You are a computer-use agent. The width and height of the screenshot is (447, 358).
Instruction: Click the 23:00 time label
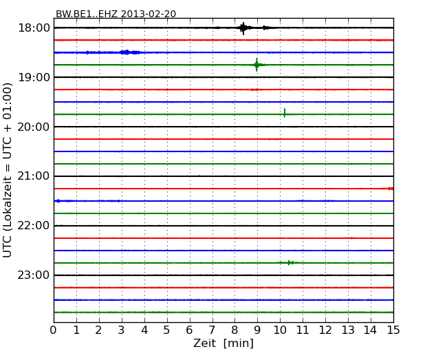point(34,275)
